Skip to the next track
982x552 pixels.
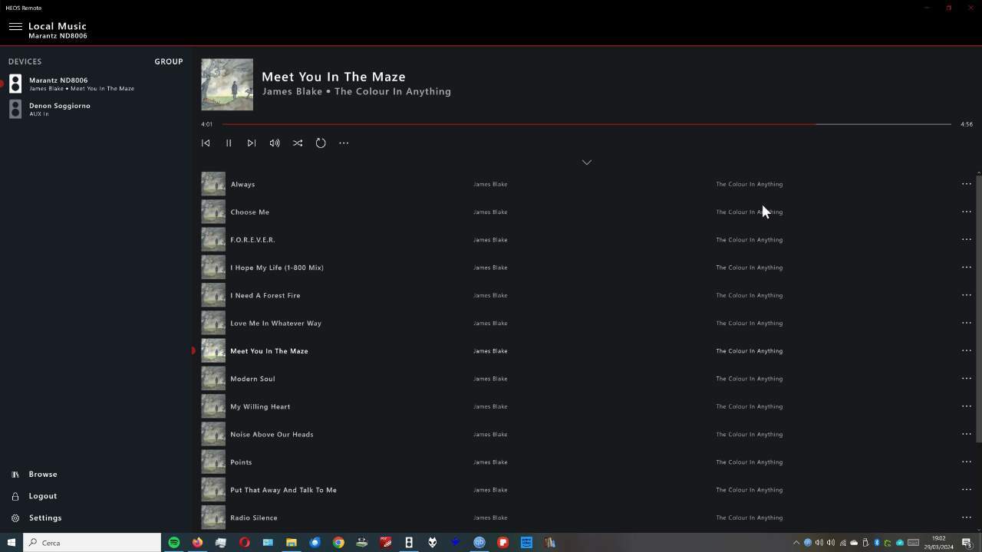pyautogui.click(x=252, y=143)
